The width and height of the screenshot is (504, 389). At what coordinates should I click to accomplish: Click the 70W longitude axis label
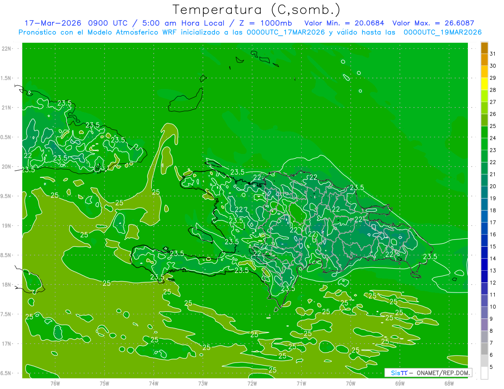click(x=351, y=384)
